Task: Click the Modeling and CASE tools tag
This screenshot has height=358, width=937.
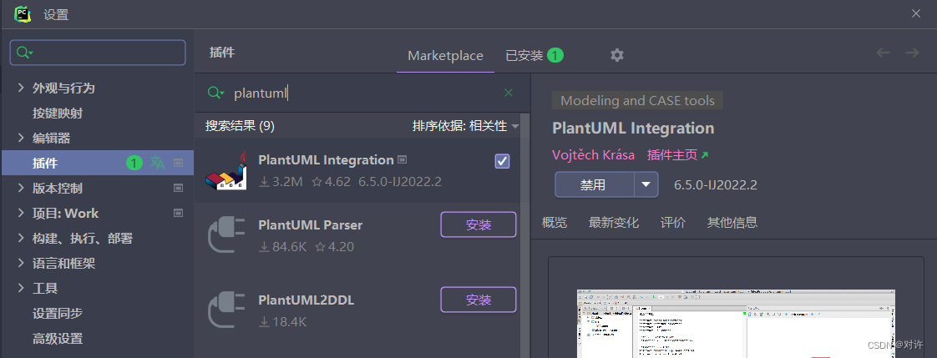Action: click(x=637, y=100)
